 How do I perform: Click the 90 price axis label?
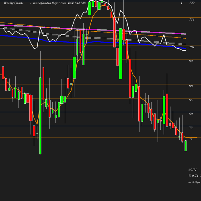[191, 86]
